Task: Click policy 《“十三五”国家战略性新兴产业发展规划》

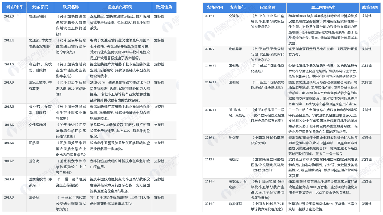Action: [267, 85]
